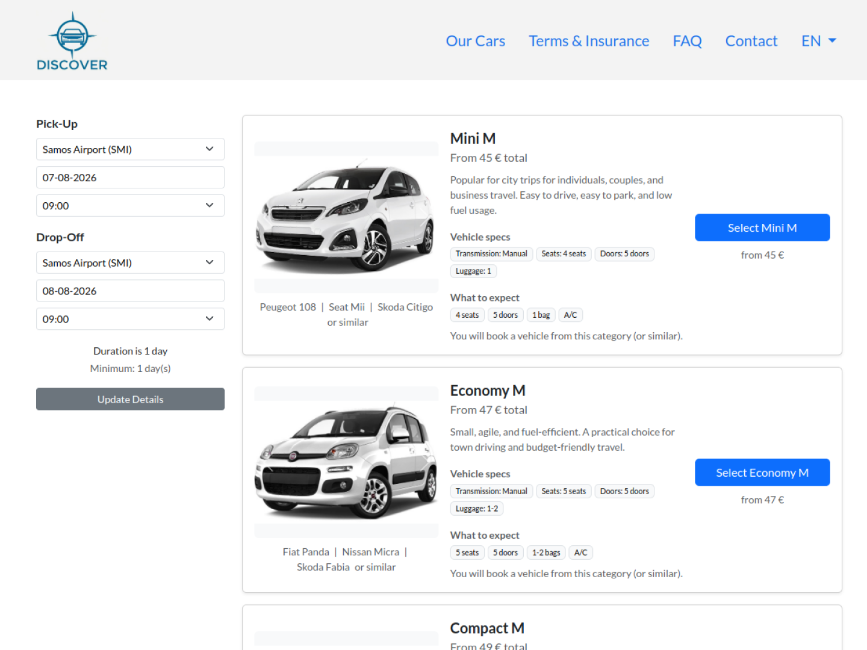Click the 'Luggage: 1' tag
The height and width of the screenshot is (650, 867).
point(473,271)
